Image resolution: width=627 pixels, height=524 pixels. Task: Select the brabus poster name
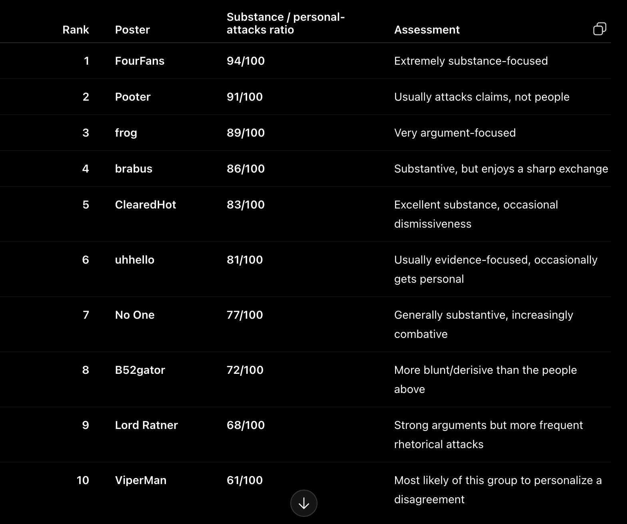click(x=134, y=169)
